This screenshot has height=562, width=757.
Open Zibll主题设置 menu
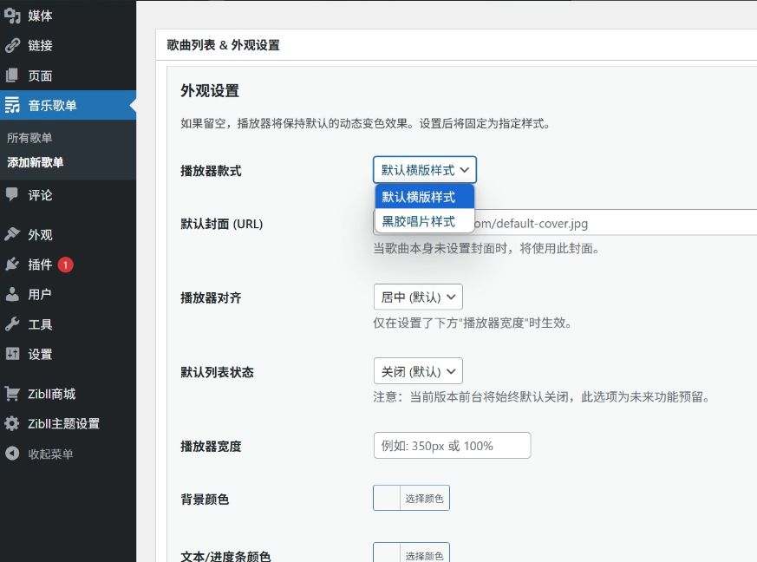[x=69, y=424]
